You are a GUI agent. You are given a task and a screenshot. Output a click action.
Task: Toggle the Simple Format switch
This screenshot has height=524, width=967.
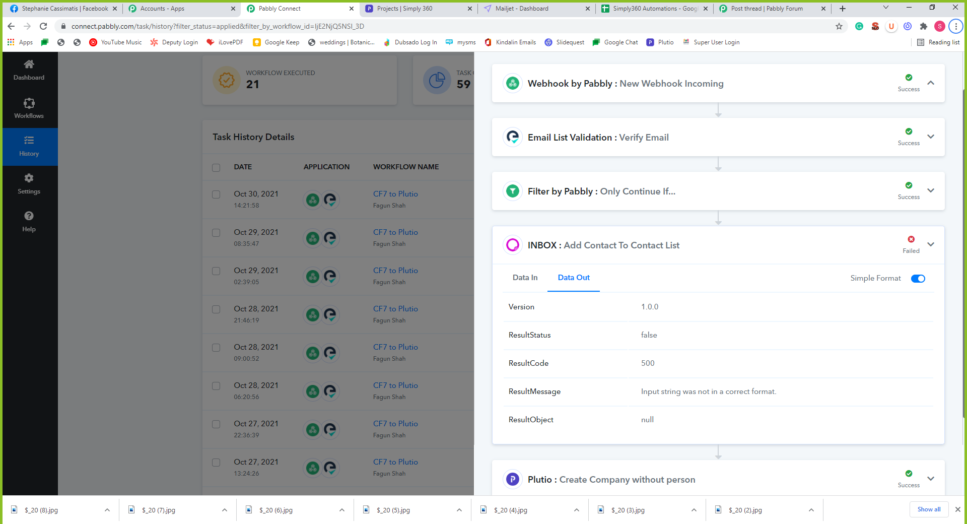pyautogui.click(x=918, y=279)
